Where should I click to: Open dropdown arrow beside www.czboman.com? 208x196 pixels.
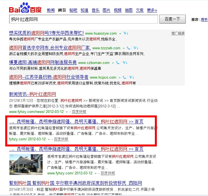pyautogui.click(x=113, y=63)
